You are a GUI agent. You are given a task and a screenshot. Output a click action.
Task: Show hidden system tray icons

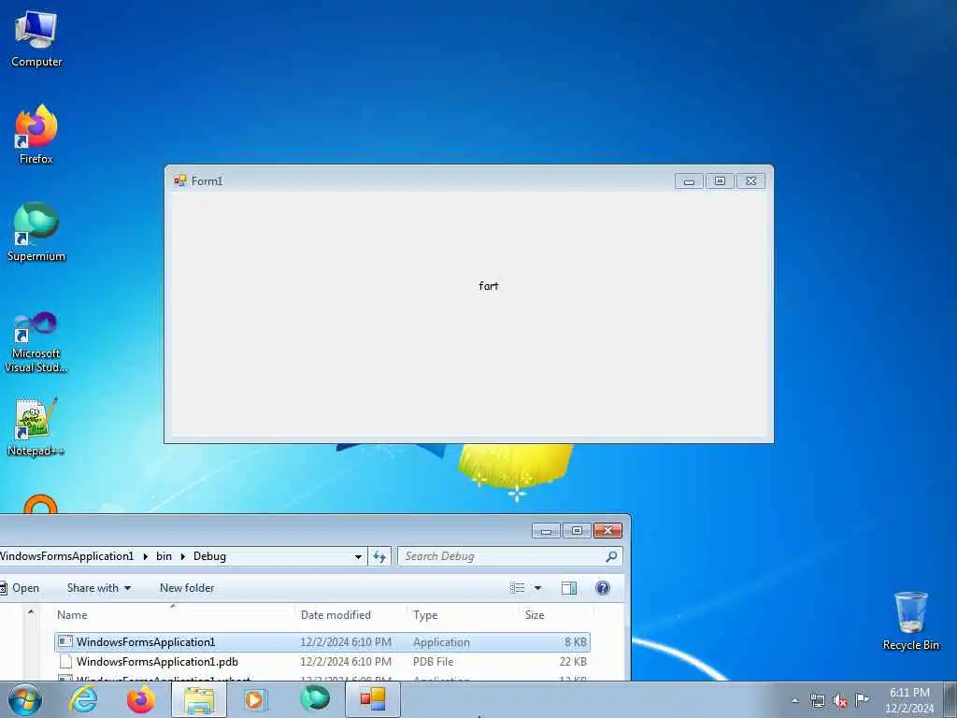click(x=794, y=700)
